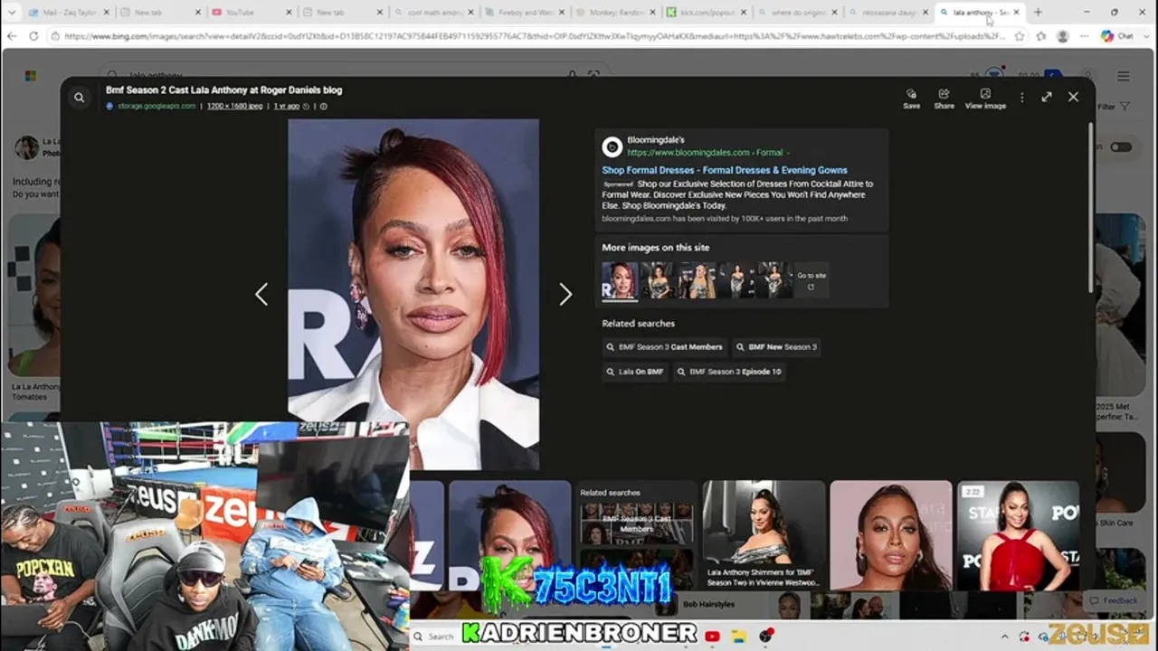Open the Copilot Chat button in the toolbar
This screenshot has width=1158, height=651.
1117,36
